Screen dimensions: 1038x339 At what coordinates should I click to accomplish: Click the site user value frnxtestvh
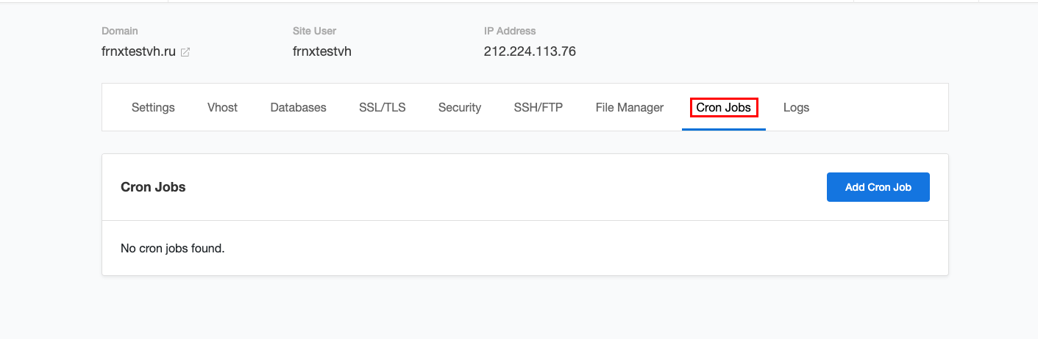(321, 51)
